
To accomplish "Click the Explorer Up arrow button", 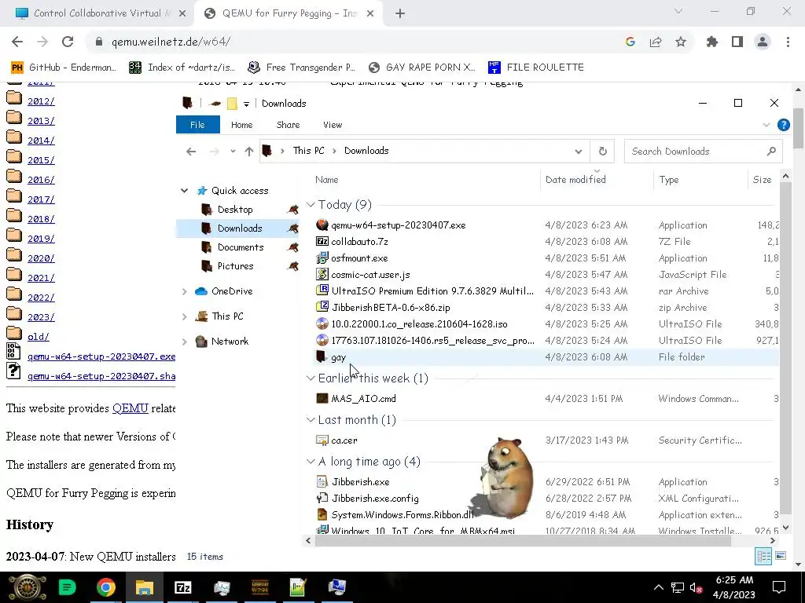I will tap(249, 152).
